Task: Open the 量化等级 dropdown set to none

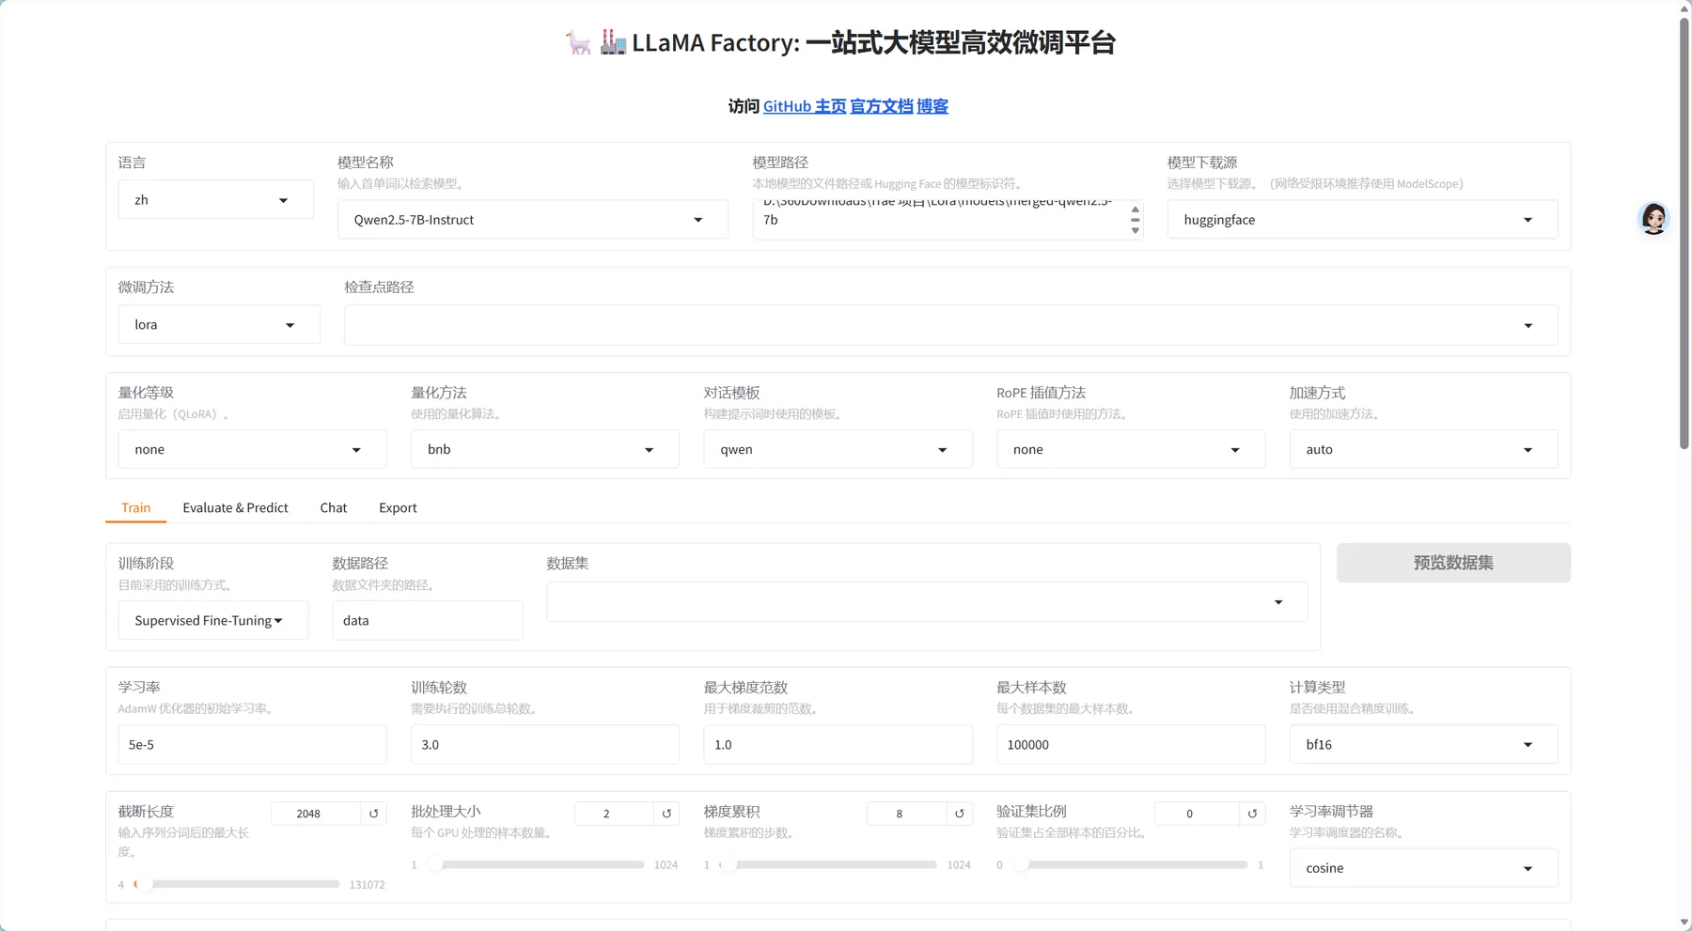Action: pyautogui.click(x=252, y=450)
